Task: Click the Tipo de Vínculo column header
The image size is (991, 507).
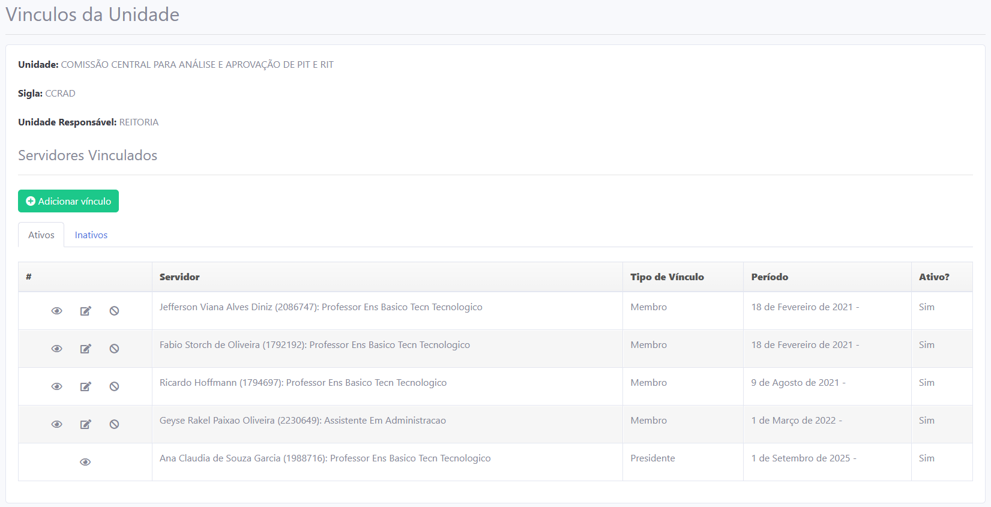Action: click(x=667, y=277)
